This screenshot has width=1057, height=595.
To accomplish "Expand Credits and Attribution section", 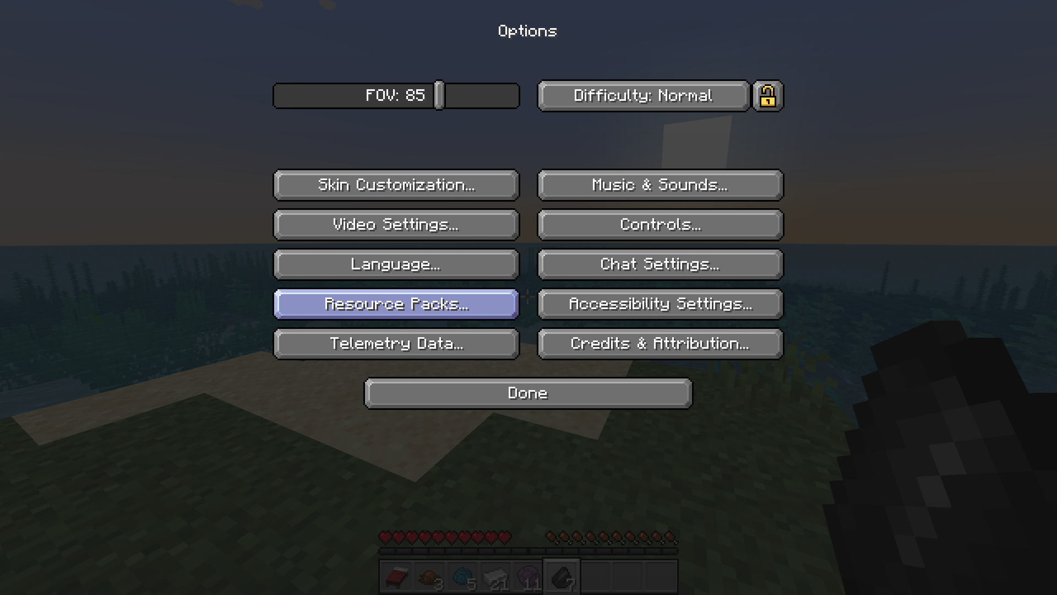I will pyautogui.click(x=659, y=343).
